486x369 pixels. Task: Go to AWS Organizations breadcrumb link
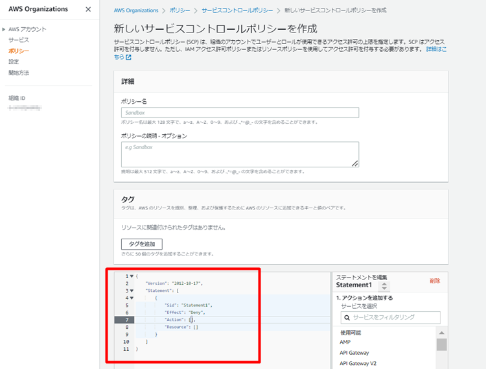click(136, 10)
